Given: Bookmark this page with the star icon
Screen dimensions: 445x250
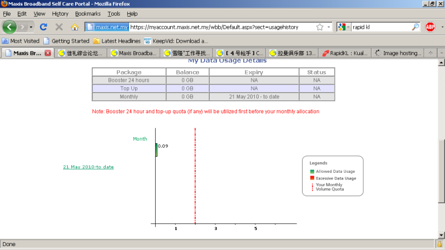Looking at the screenshot, I should click(x=320, y=27).
